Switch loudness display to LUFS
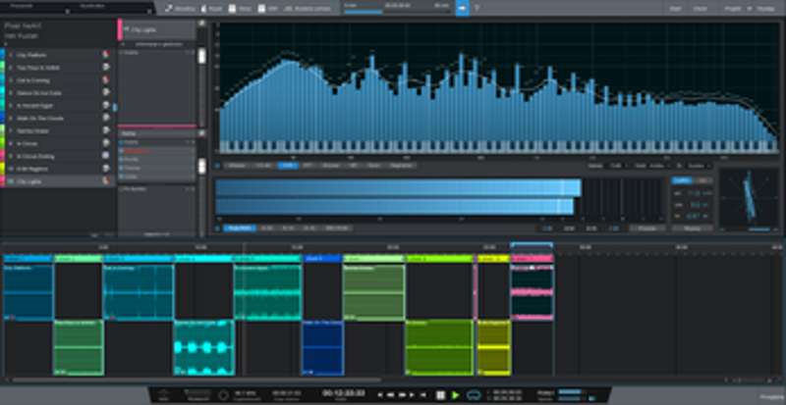This screenshot has height=405, width=786. coord(682,180)
